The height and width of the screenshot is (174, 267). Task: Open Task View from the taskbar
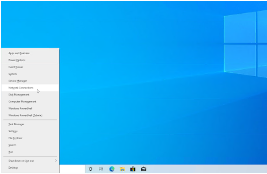click(x=101, y=169)
